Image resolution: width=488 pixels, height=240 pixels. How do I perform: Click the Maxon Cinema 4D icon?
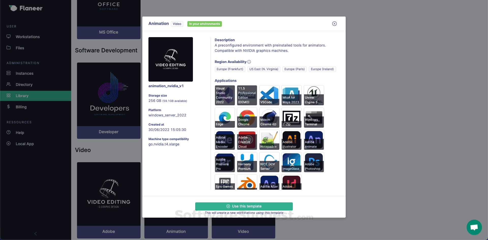point(269,118)
